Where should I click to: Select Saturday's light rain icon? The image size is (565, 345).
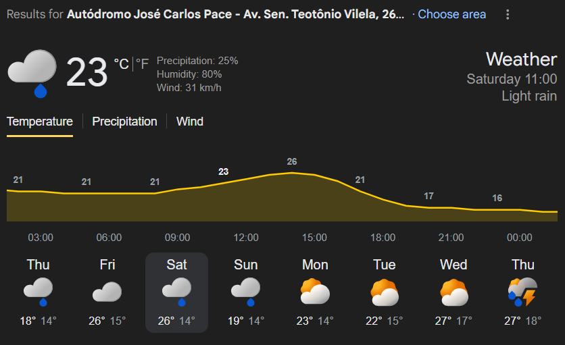click(176, 292)
